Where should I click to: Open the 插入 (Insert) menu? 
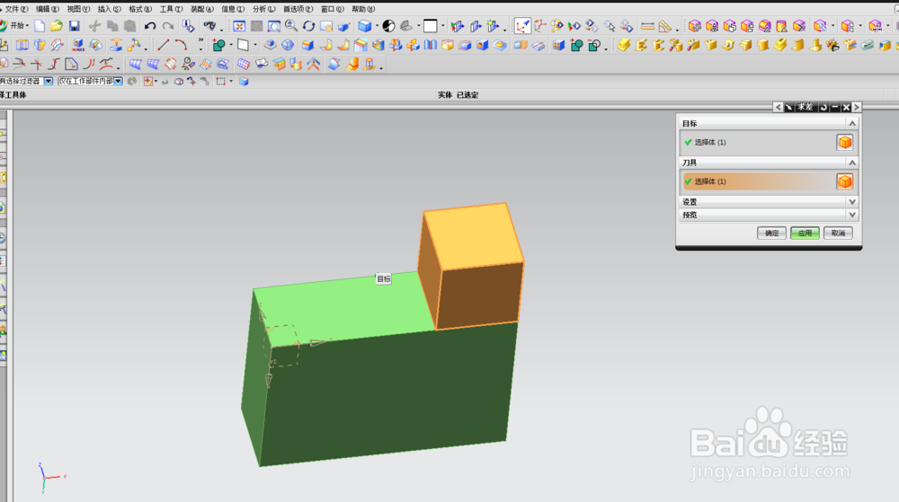pos(109,9)
